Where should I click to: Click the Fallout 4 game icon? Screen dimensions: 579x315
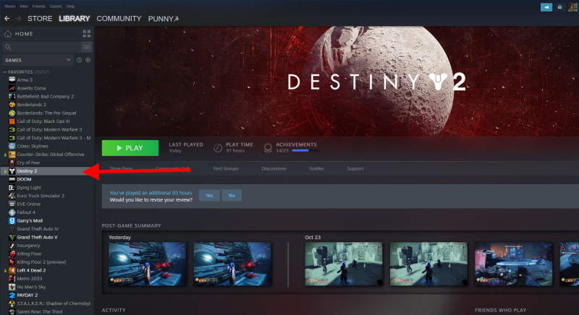coord(12,212)
